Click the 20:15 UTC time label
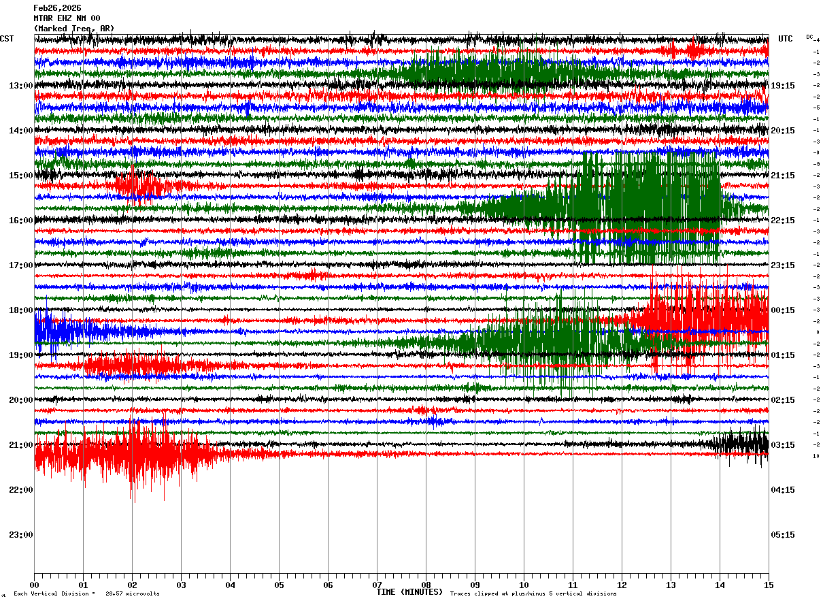The image size is (823, 603). click(x=783, y=131)
